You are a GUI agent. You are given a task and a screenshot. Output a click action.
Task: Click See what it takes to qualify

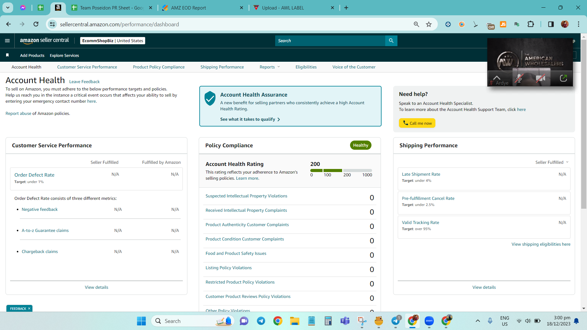click(x=250, y=119)
